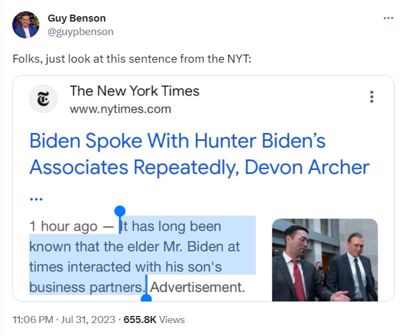The image size is (404, 336).
Task: Click the Folks, just look tweet text
Action: (x=131, y=58)
